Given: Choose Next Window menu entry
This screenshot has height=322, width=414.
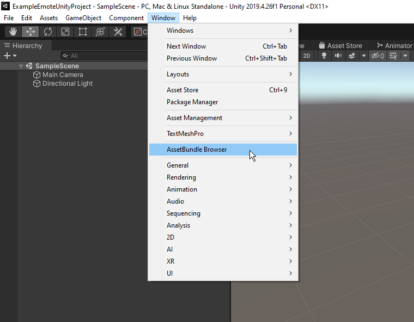Looking at the screenshot, I should (x=223, y=46).
